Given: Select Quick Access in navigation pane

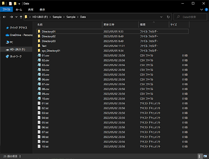Looking at the screenshot, I should (x=17, y=28).
